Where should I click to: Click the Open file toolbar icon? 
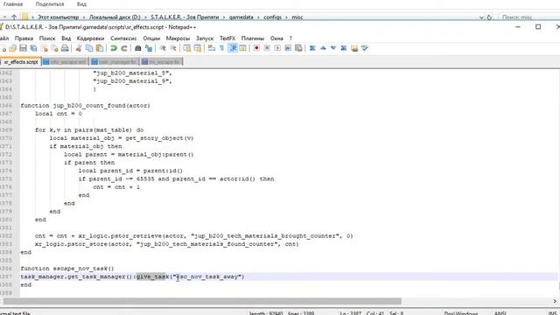tap(12, 48)
